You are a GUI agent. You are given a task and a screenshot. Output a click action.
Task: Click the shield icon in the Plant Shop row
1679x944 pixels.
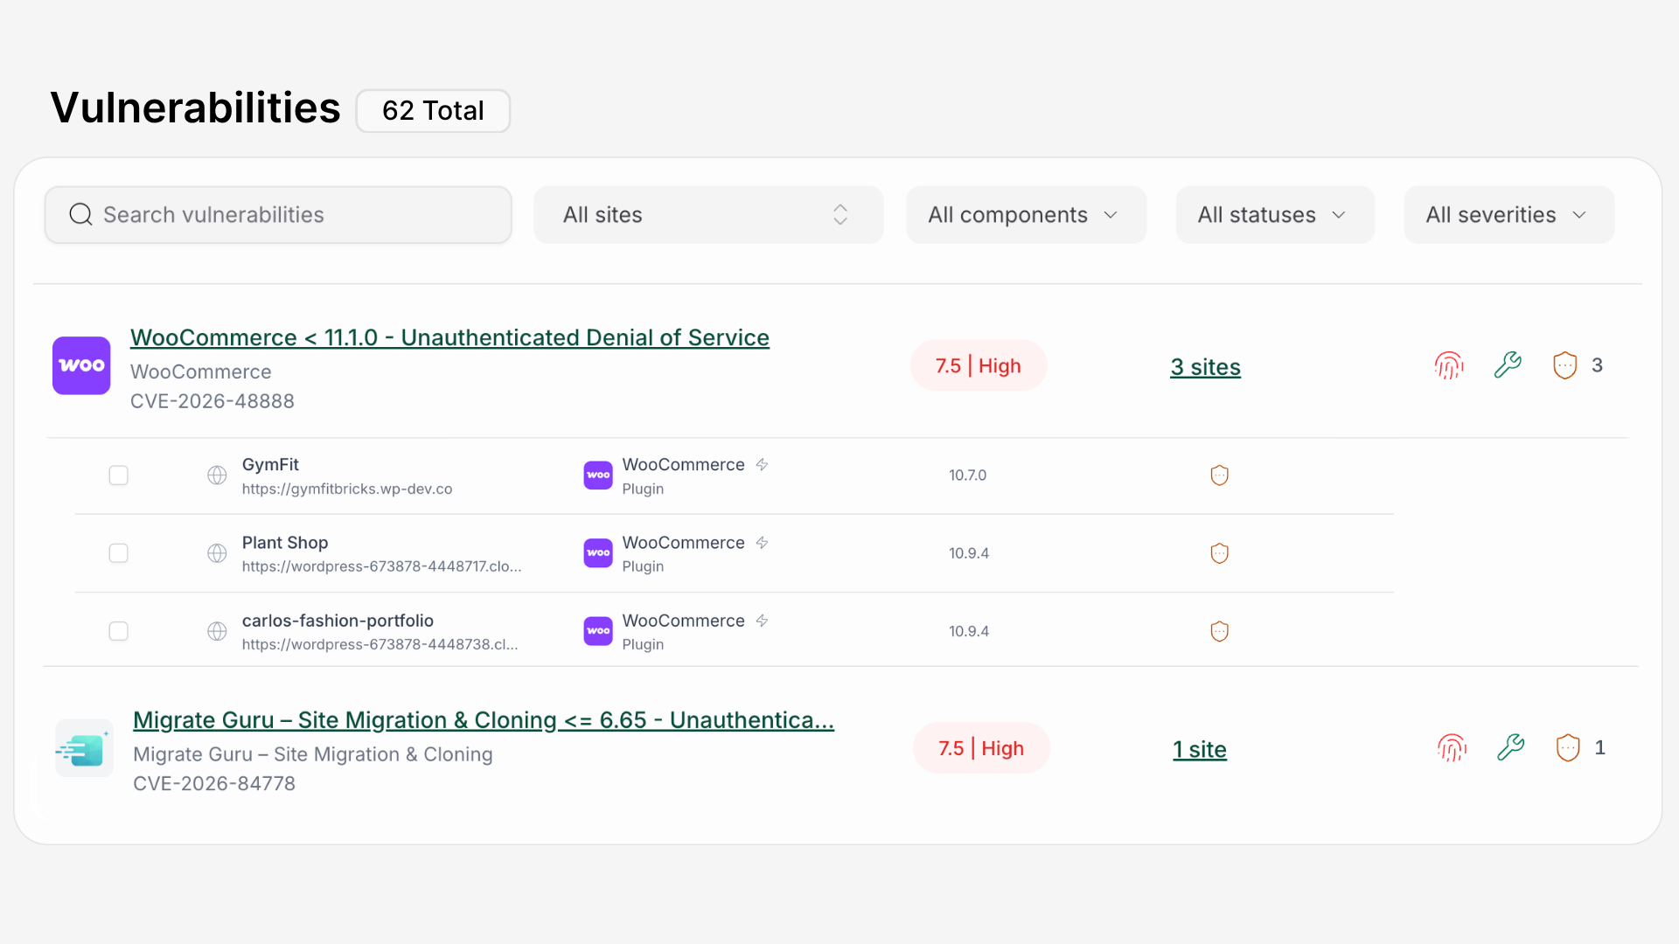click(1219, 553)
